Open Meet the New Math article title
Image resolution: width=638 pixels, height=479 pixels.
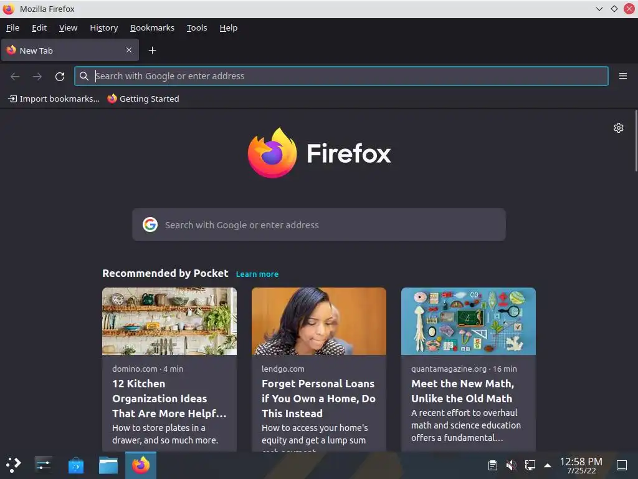point(463,391)
